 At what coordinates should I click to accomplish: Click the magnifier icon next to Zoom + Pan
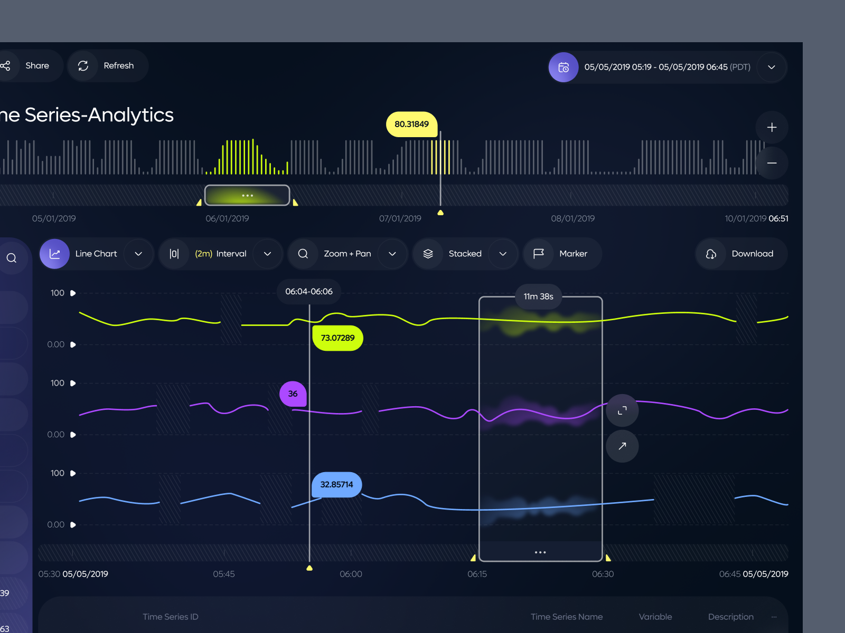pos(303,254)
